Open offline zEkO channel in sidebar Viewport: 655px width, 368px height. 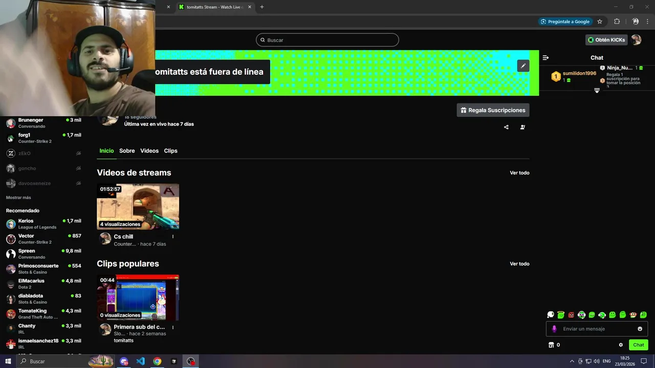click(x=43, y=153)
